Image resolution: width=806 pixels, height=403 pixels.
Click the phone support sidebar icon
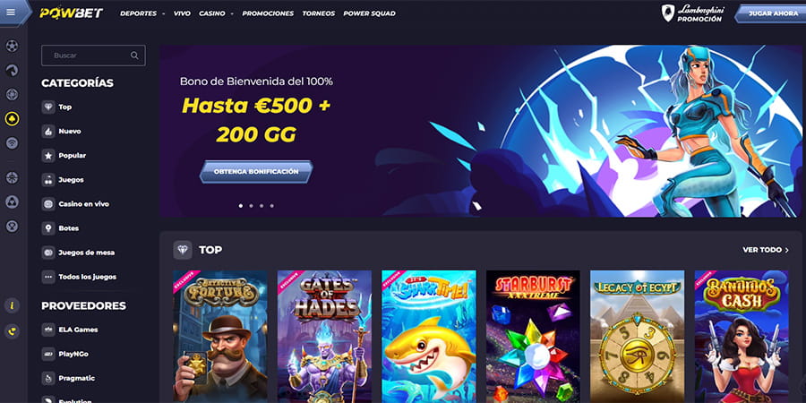pos(12,331)
